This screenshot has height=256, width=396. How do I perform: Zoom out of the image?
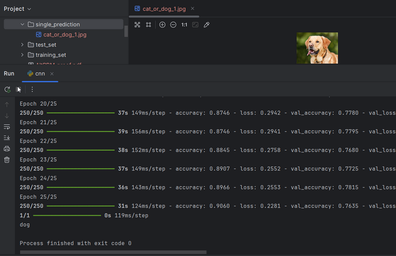pos(173,25)
